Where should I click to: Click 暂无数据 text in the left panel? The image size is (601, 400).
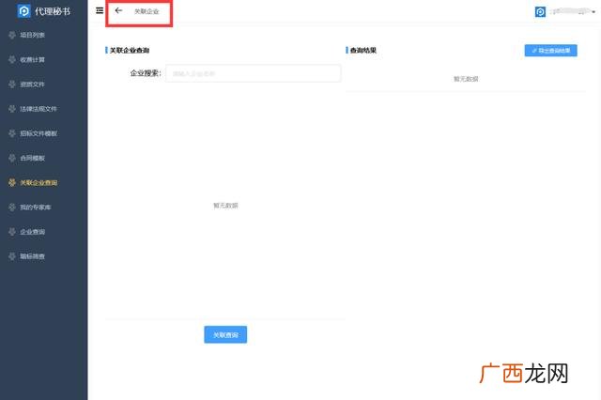(225, 206)
